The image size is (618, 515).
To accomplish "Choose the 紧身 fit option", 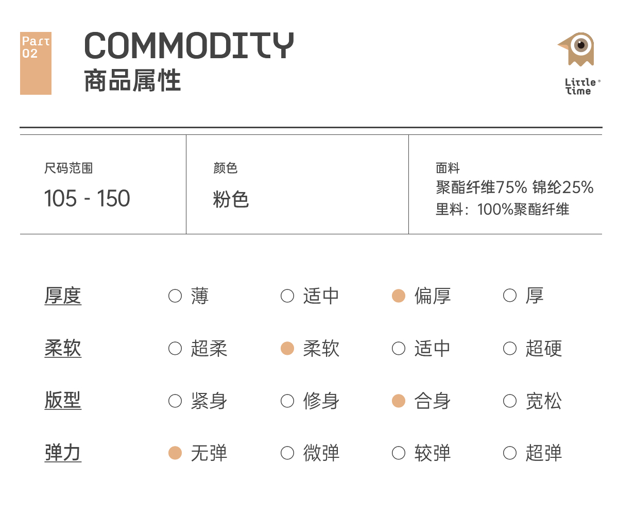I will (x=175, y=401).
